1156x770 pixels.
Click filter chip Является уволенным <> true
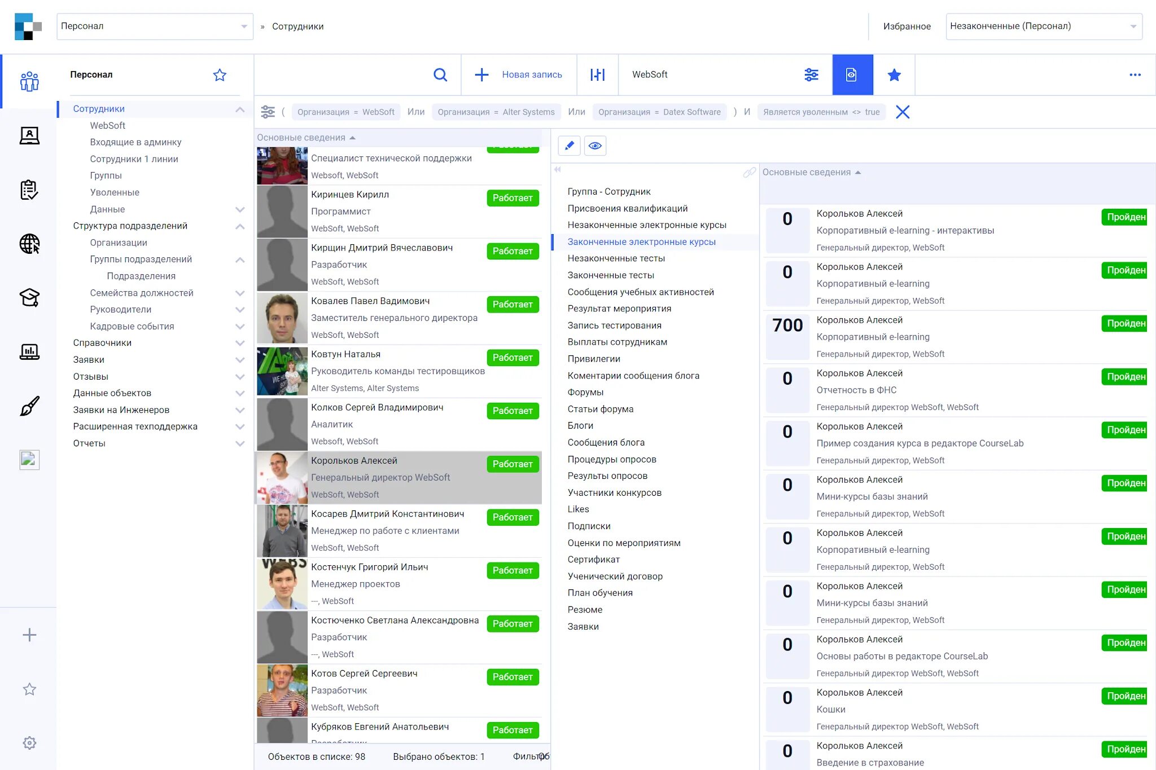point(821,112)
